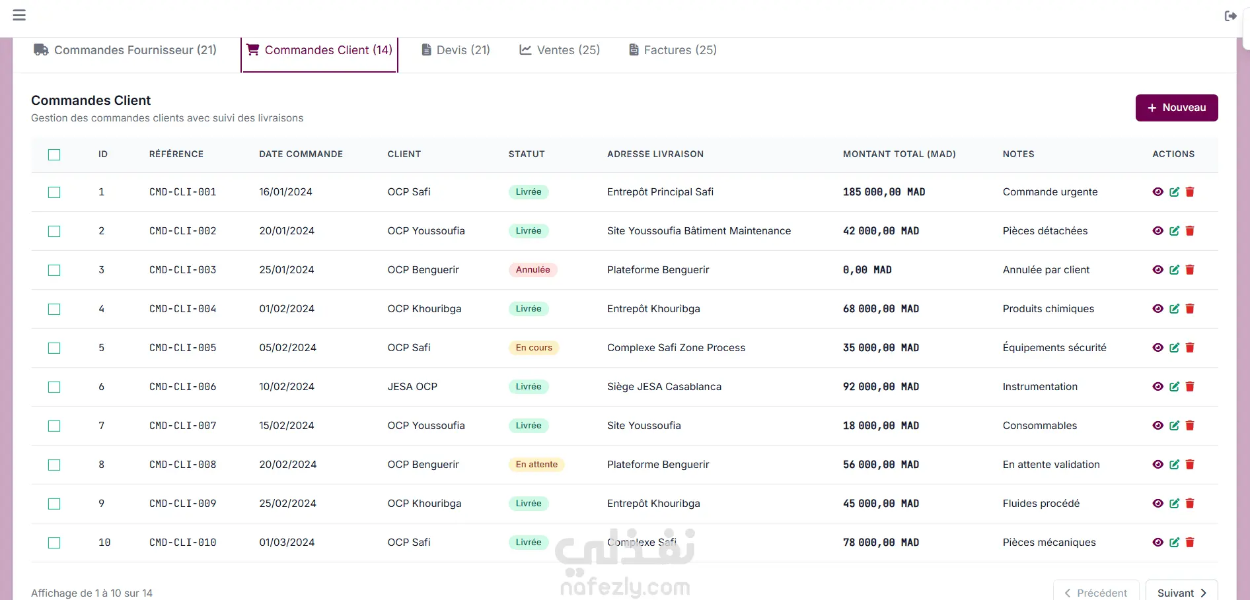1250x600 pixels.
Task: Select the checkbox for order CMD-CLI-009
Action: click(x=54, y=504)
